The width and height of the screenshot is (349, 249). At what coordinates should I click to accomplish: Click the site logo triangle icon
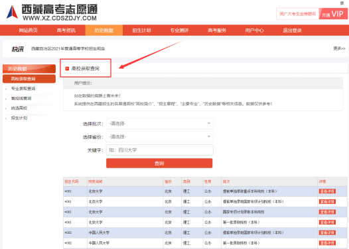pos(12,12)
